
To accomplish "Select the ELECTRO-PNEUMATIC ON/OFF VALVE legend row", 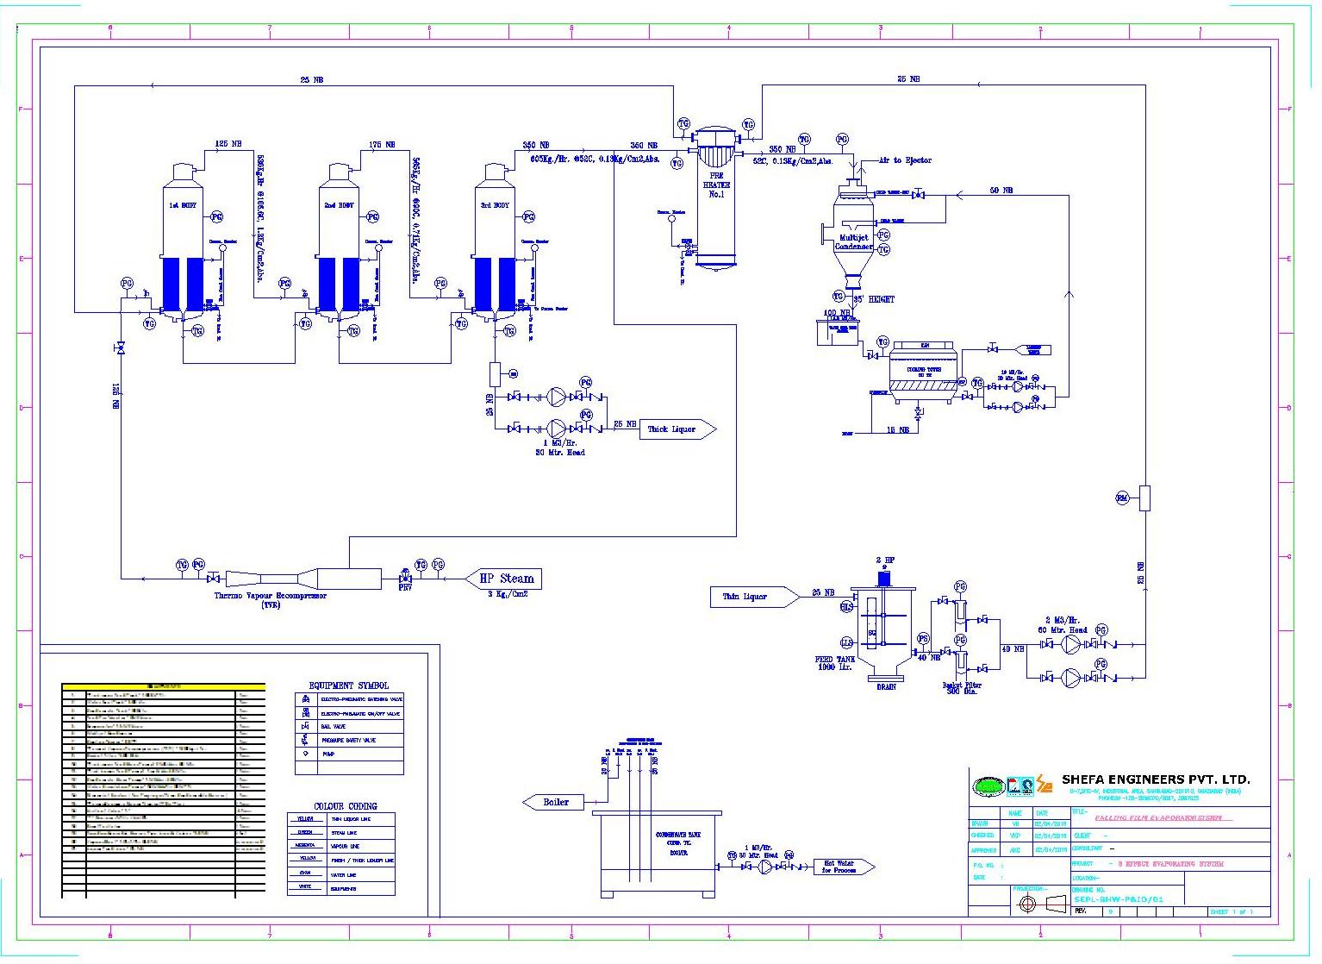I will [x=349, y=714].
